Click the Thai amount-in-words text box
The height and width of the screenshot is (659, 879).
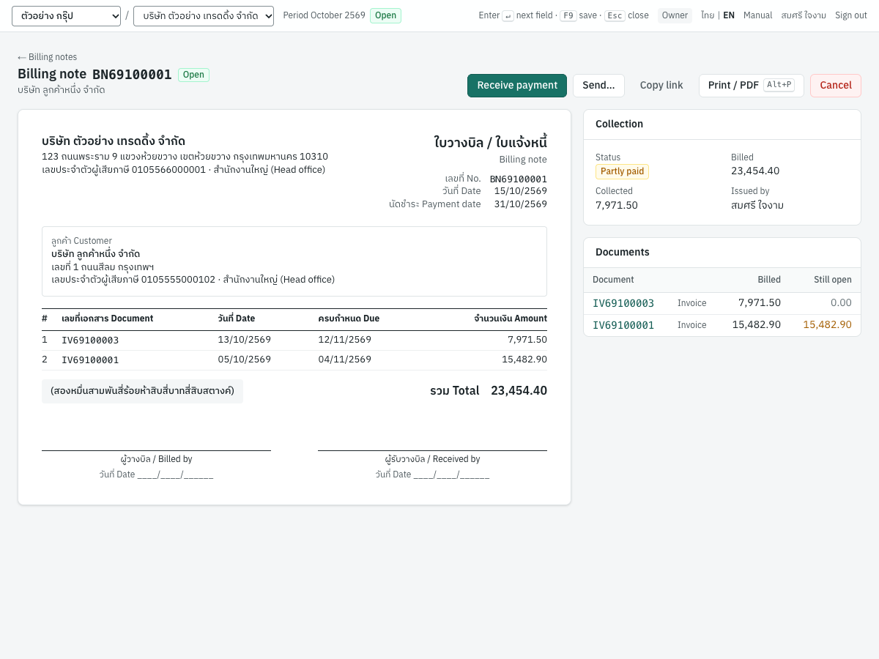pos(142,391)
